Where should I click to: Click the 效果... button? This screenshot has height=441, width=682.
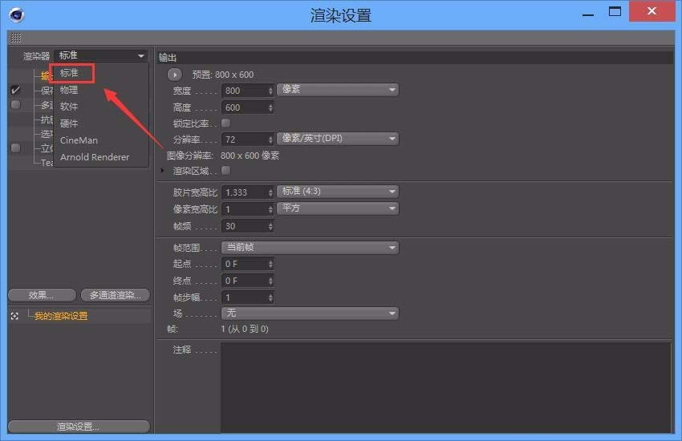(x=42, y=295)
